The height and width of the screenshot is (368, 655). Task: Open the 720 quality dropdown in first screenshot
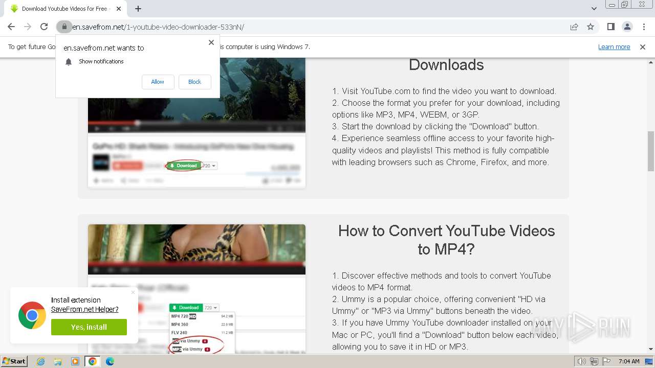point(209,166)
